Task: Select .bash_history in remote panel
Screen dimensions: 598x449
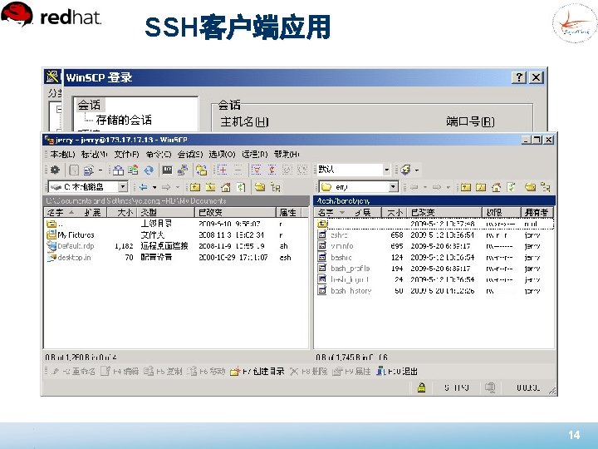Action: point(345,290)
